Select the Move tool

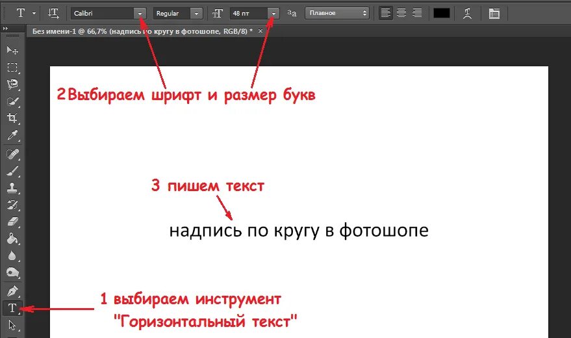coord(12,50)
